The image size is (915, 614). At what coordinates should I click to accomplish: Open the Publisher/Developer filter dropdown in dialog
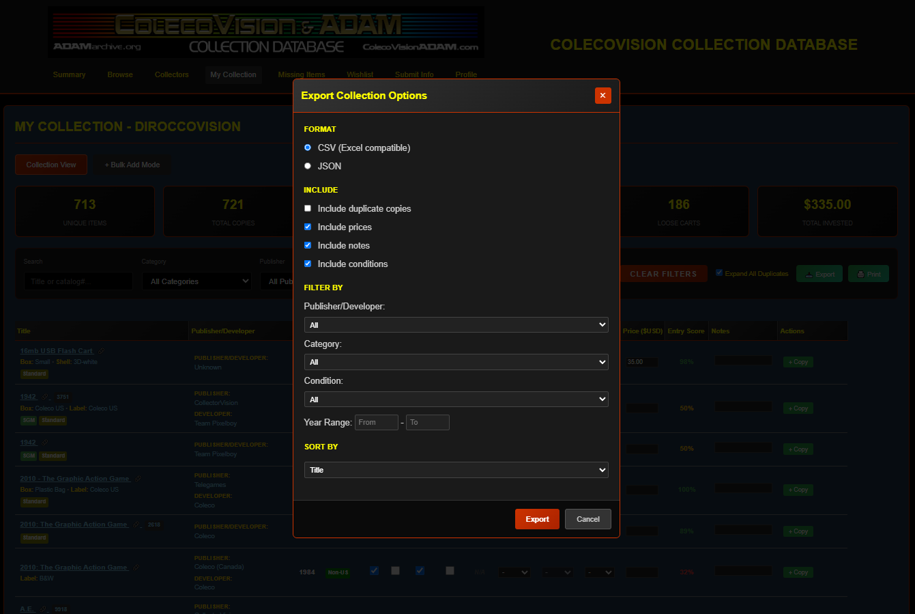click(456, 325)
